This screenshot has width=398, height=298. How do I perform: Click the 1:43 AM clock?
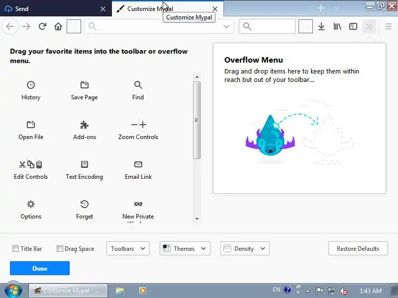point(371,291)
